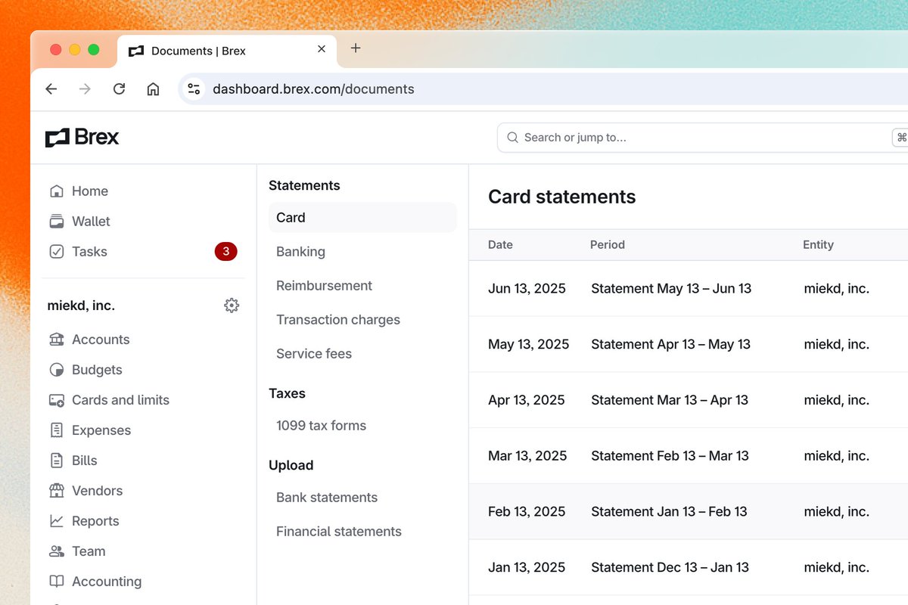Click the Card statements heading

[x=561, y=197]
